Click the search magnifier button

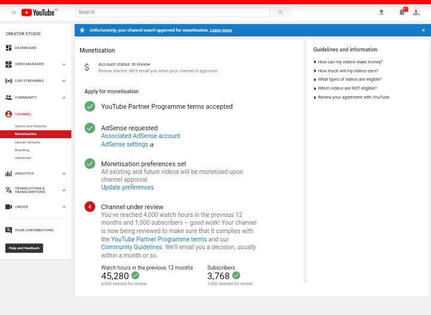click(x=280, y=12)
